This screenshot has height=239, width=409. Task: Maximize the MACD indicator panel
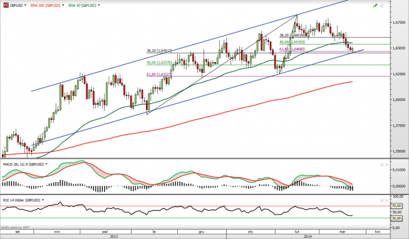(382, 164)
